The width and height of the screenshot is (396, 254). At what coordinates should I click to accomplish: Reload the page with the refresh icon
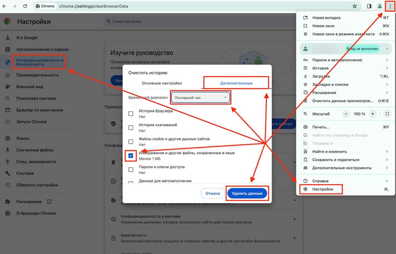click(x=25, y=6)
